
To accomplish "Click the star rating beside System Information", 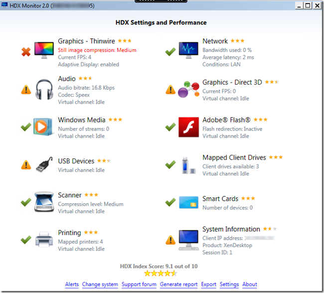I will coord(270,229).
